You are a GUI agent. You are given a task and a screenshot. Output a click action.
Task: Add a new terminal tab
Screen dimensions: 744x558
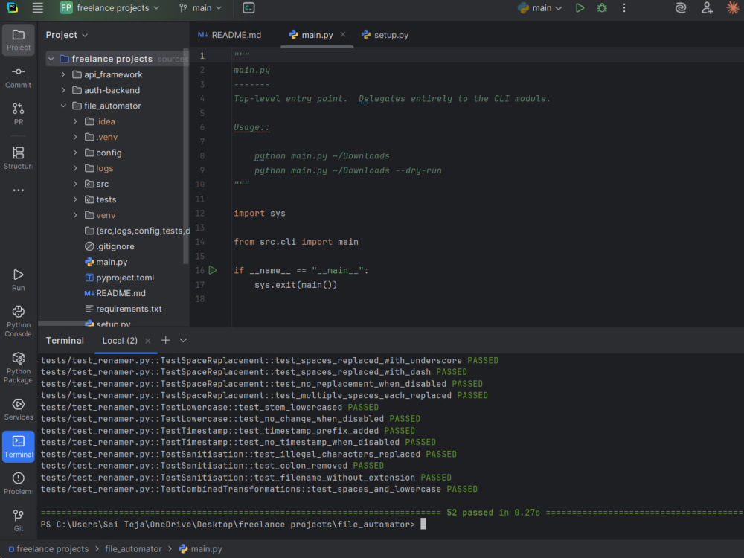point(165,340)
